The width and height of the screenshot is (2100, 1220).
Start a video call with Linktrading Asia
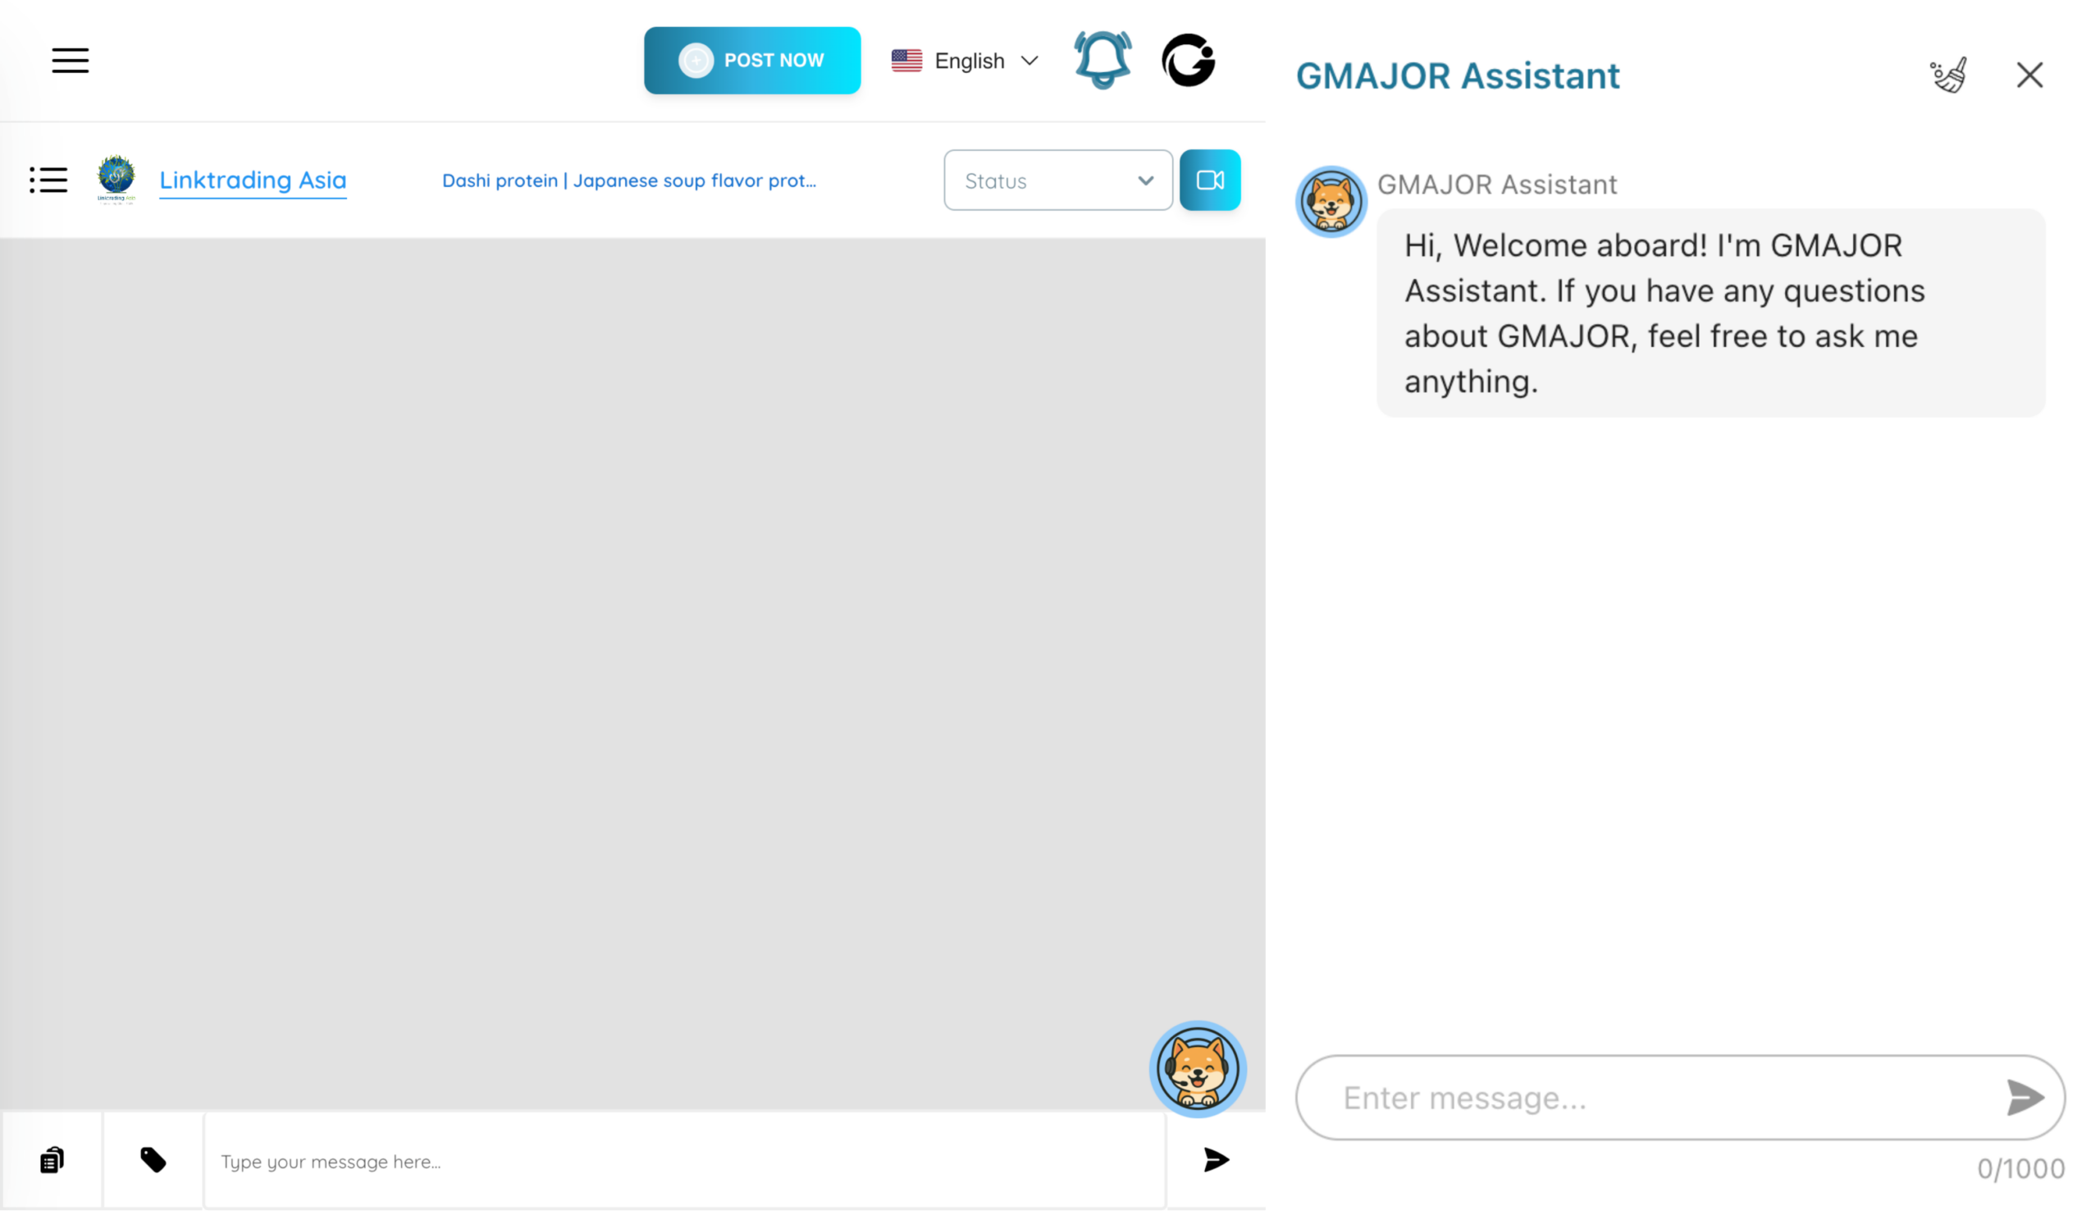(x=1210, y=180)
